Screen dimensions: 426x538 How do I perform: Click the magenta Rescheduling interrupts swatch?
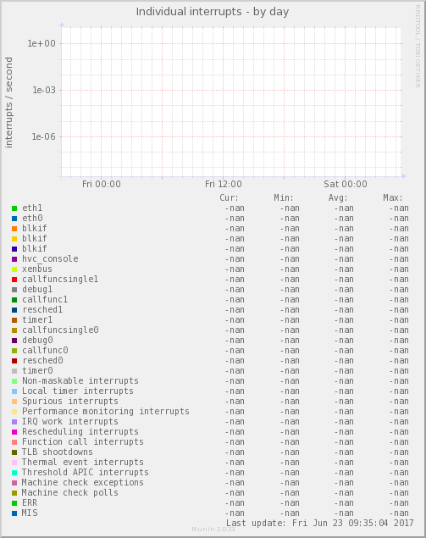pos(14,431)
